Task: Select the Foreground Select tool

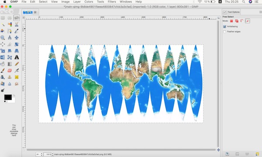Action: click(3, 31)
